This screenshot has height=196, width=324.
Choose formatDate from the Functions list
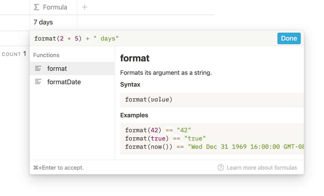64,82
